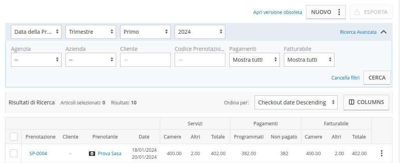Change the Checkout date Descending sort order
The width and height of the screenshot is (400, 163).
pos(296,102)
